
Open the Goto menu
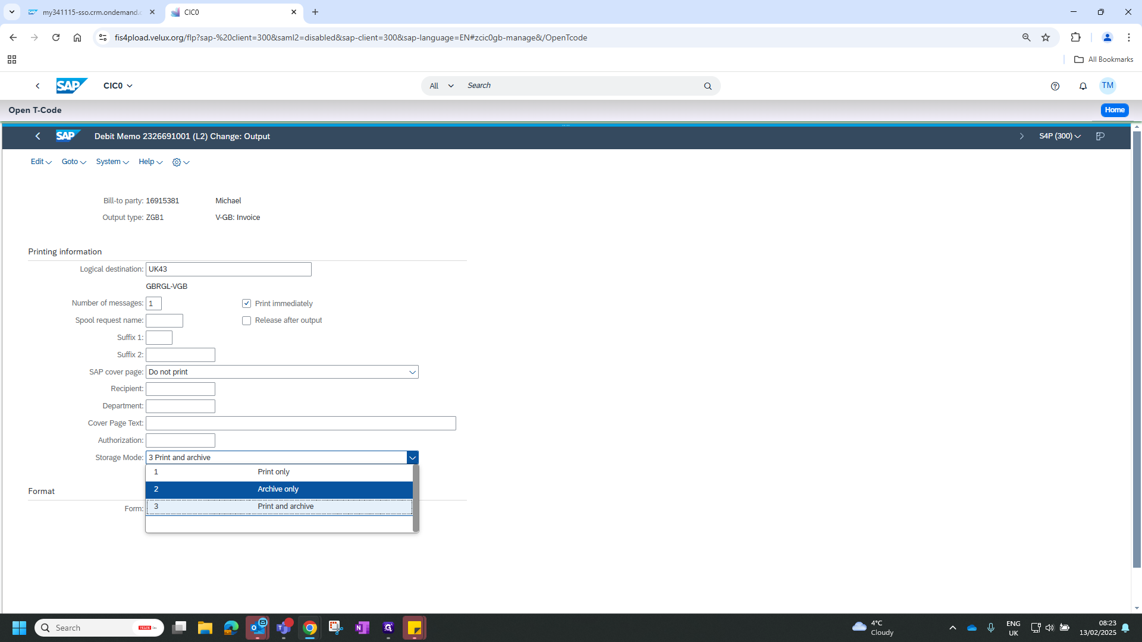tap(74, 162)
